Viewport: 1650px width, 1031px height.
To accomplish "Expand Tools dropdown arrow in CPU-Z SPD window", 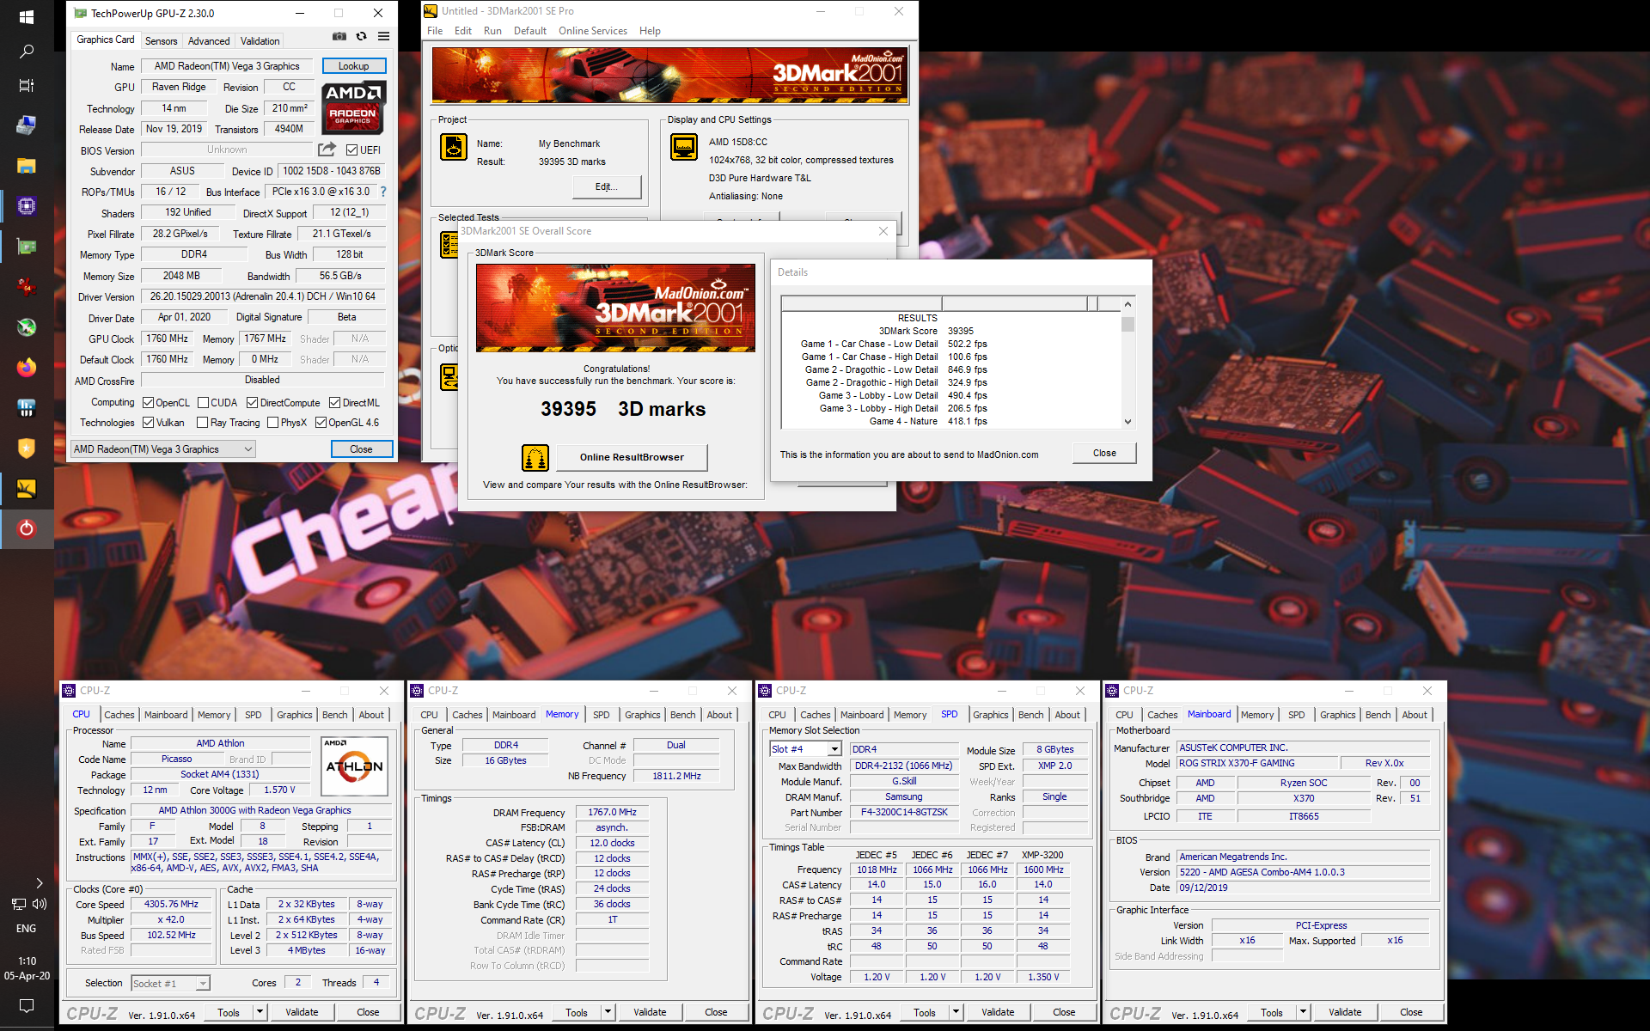I will point(956,1012).
